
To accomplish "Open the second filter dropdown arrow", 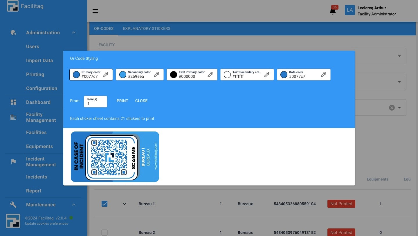I will [399, 82].
